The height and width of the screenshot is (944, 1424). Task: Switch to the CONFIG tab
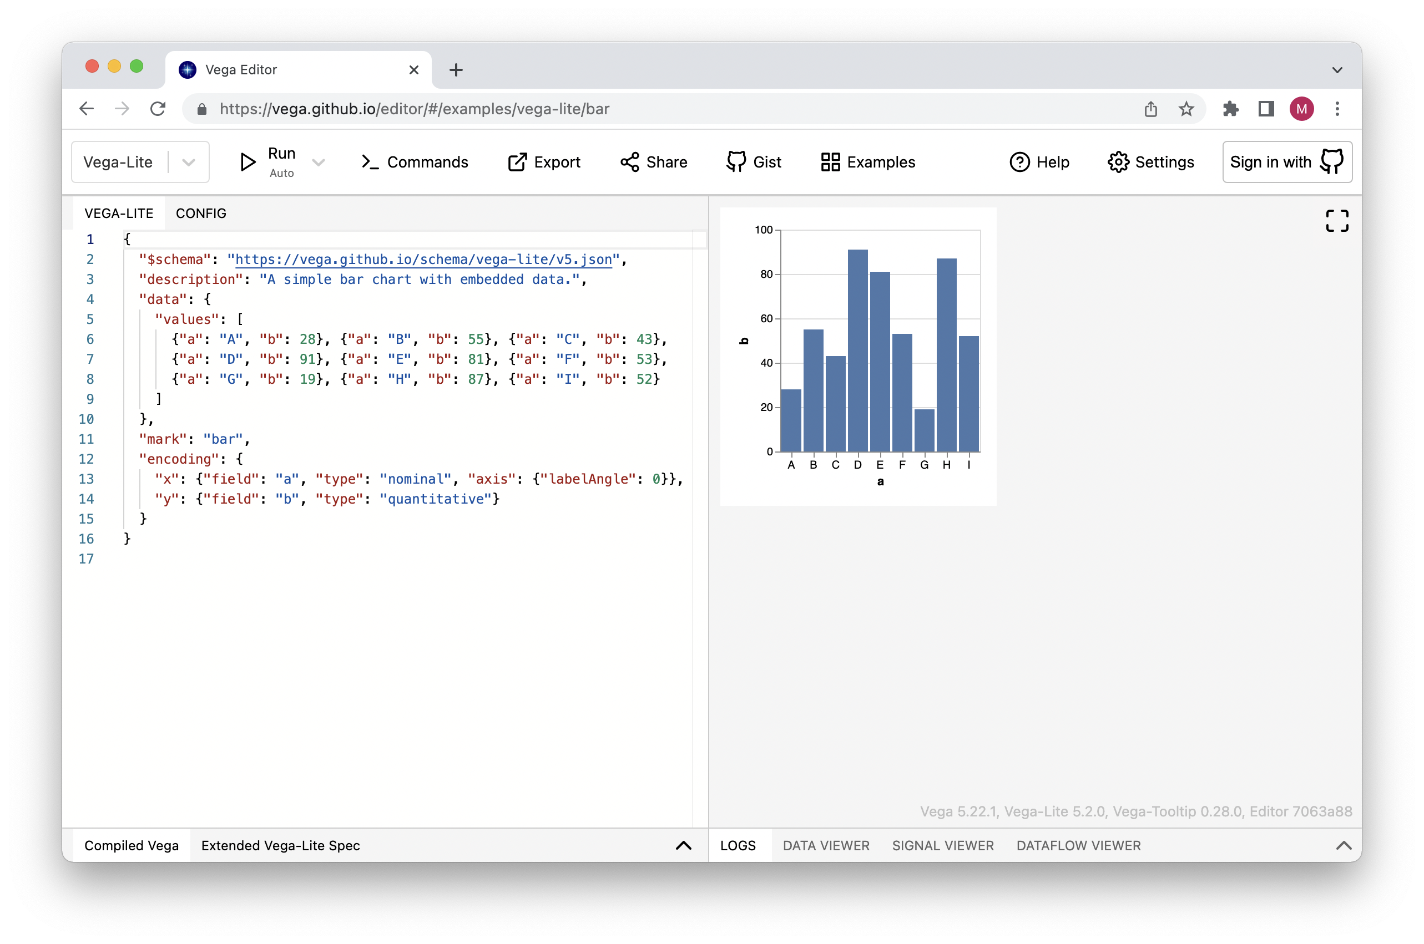point(201,213)
